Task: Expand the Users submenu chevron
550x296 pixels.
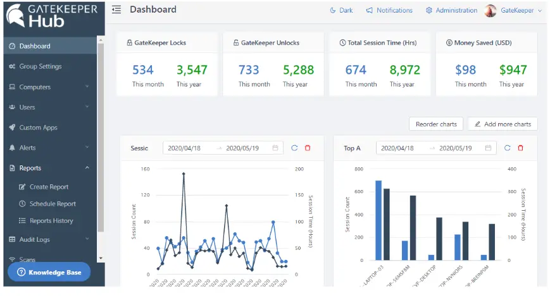Action: 87,107
